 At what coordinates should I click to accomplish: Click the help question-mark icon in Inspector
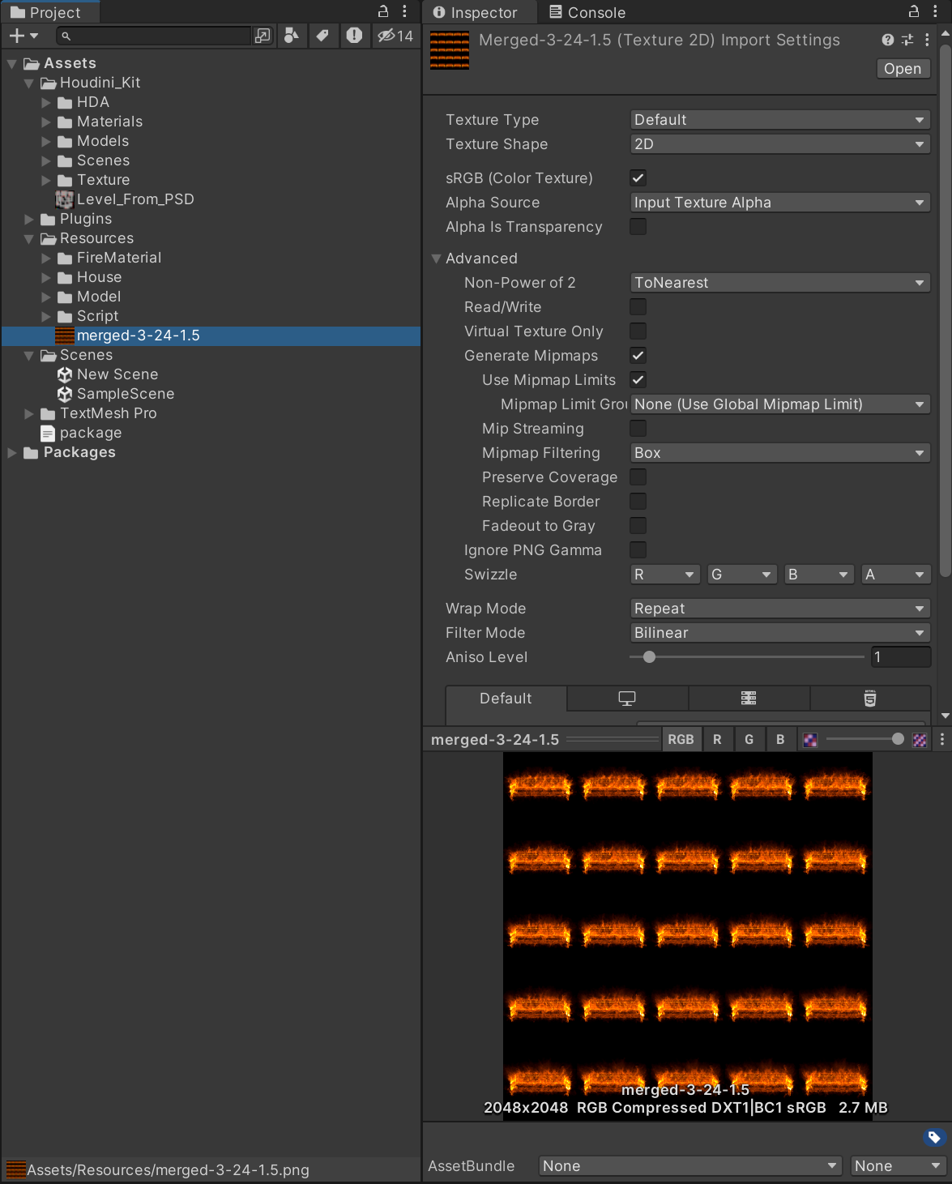tap(887, 39)
